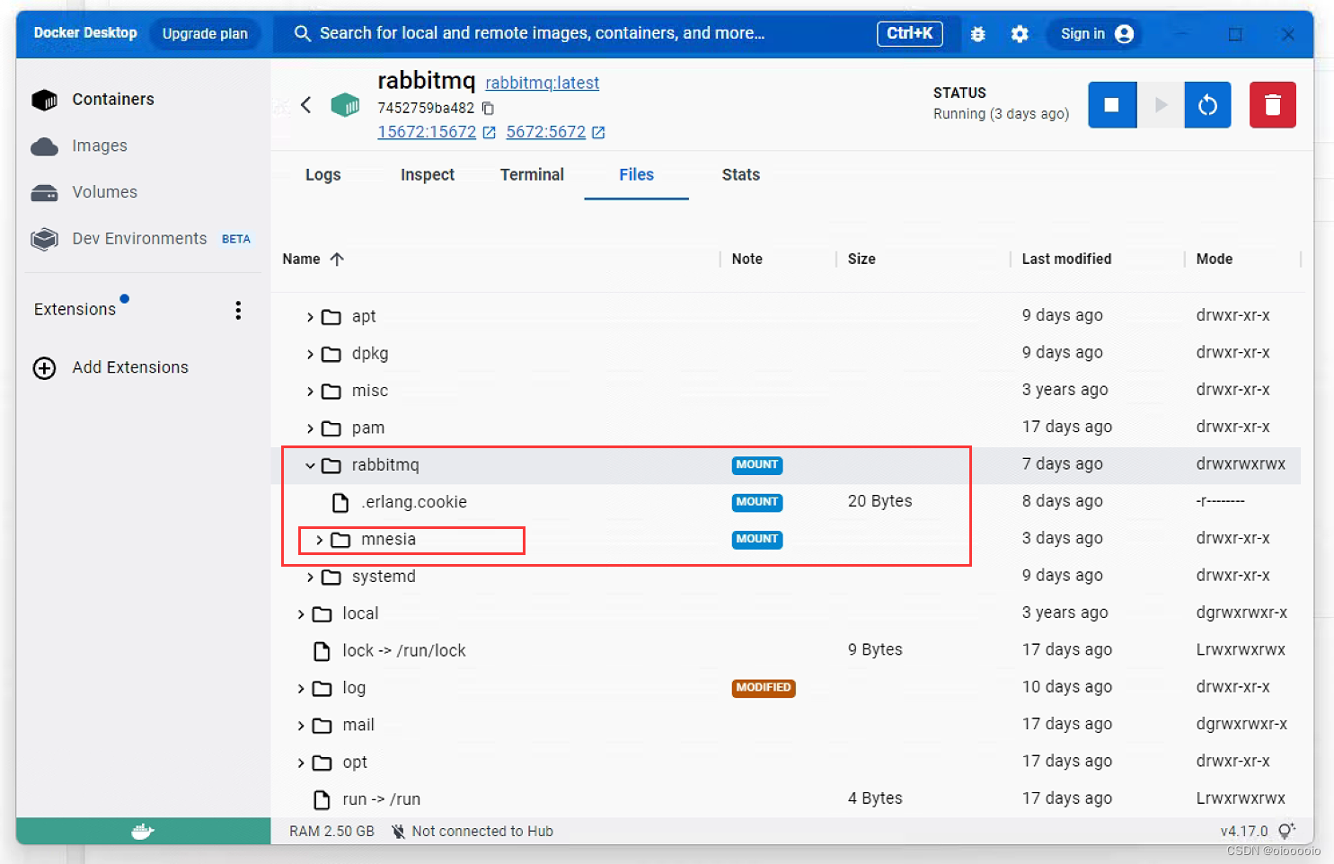The width and height of the screenshot is (1334, 864).
Task: Copy the container ID 7452759ba482
Action: (487, 107)
